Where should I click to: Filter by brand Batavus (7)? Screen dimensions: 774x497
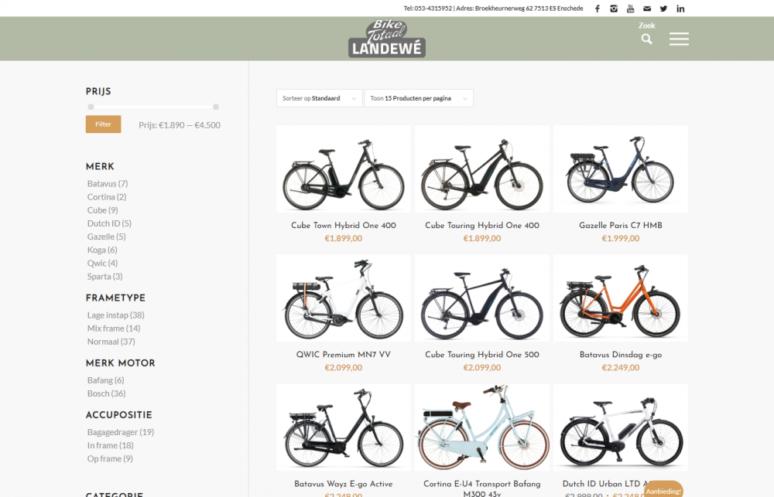(108, 183)
